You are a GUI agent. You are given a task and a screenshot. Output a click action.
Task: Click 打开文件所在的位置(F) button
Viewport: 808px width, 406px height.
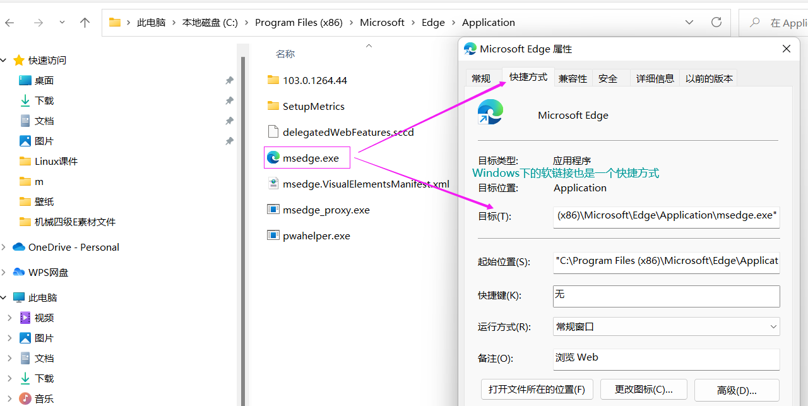click(x=537, y=390)
